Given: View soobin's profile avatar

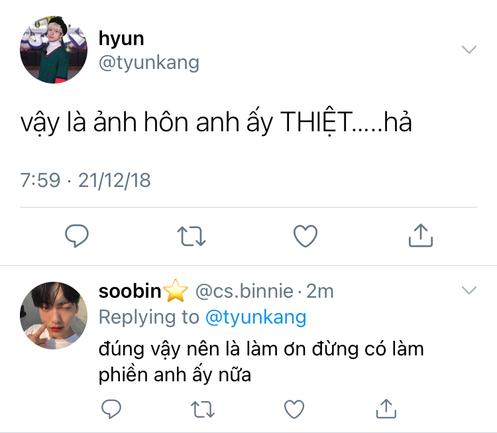Looking at the screenshot, I should click(54, 314).
